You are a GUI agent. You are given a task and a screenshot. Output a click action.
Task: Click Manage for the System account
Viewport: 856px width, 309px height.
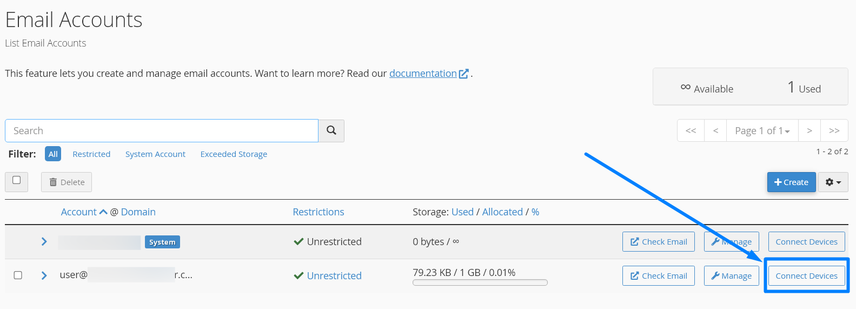pos(732,242)
